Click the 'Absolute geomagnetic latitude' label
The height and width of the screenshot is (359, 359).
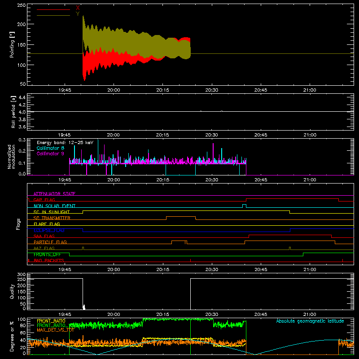(x=310, y=321)
